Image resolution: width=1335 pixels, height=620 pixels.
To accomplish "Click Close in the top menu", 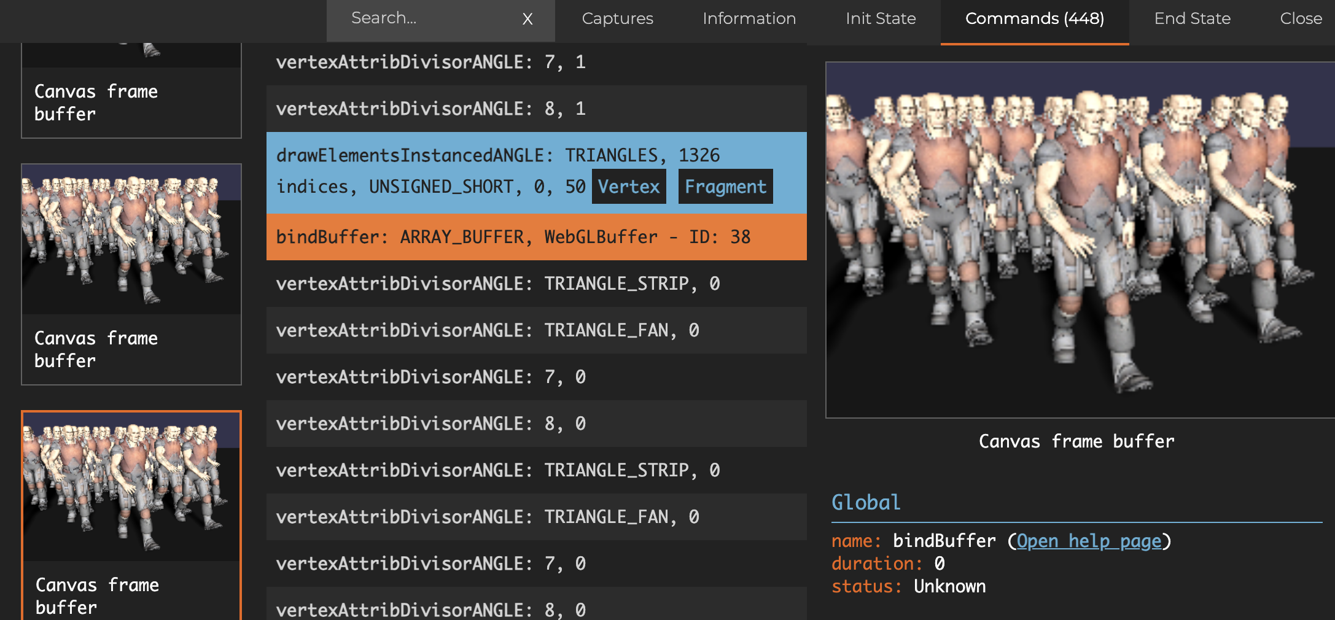I will click(x=1300, y=19).
